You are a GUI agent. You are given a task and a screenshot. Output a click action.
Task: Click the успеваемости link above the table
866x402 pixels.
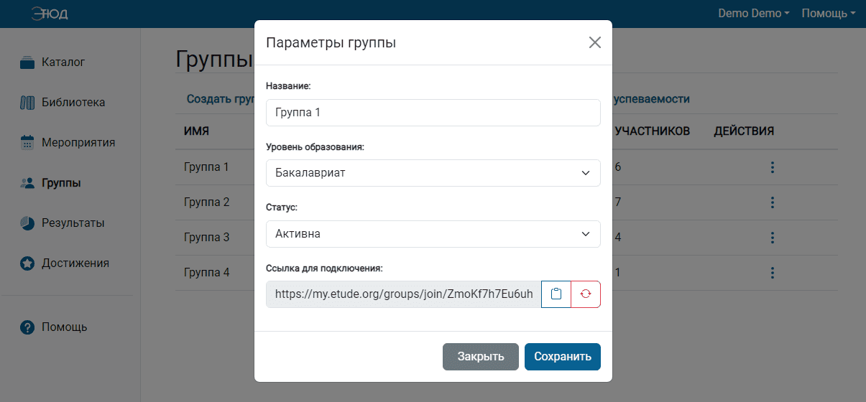[651, 99]
